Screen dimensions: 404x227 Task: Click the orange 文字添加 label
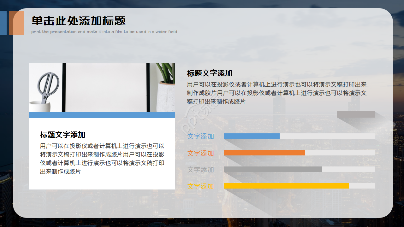(x=201, y=153)
